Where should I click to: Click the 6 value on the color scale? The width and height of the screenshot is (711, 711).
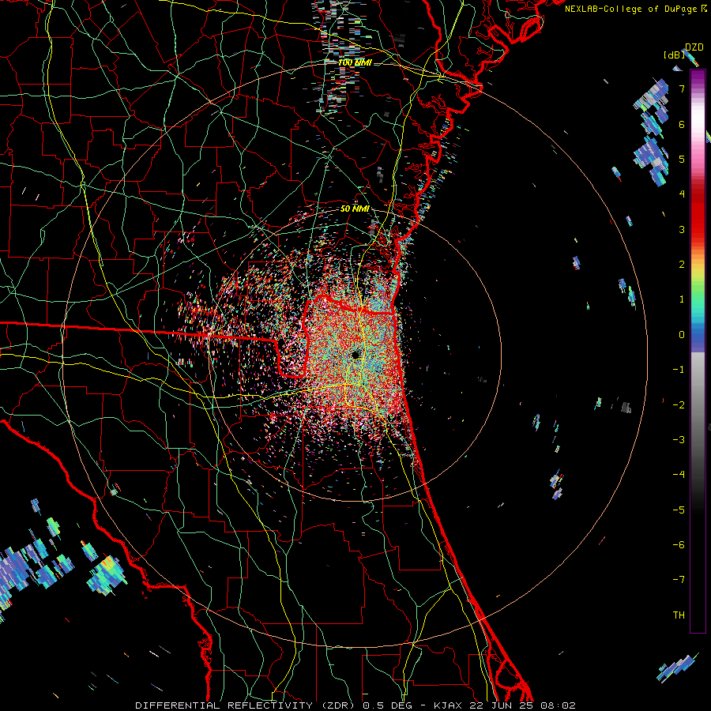(x=682, y=124)
